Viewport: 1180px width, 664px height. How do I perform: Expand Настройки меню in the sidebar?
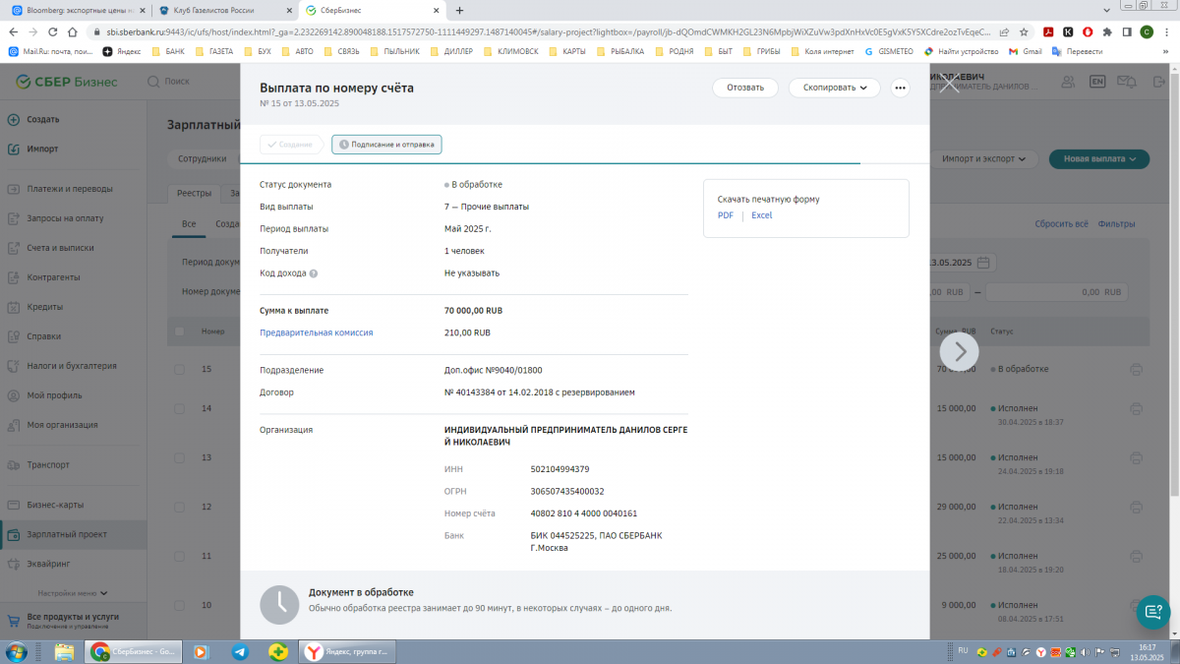coord(73,593)
